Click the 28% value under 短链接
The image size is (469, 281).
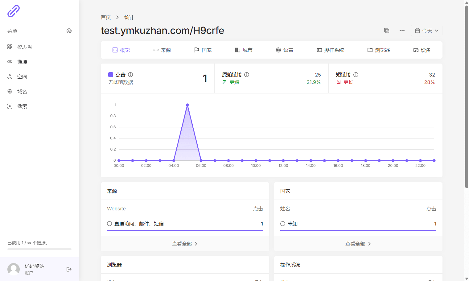click(x=430, y=82)
